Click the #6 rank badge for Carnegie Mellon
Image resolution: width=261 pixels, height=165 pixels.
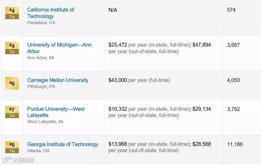click(12, 83)
